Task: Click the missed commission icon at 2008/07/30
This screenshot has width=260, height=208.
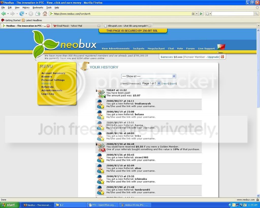Action: (x=101, y=148)
